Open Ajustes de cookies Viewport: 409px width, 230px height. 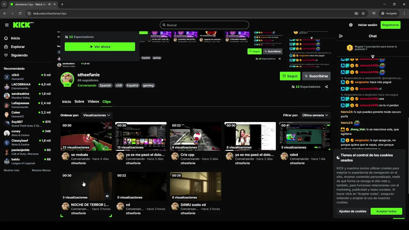(x=352, y=211)
